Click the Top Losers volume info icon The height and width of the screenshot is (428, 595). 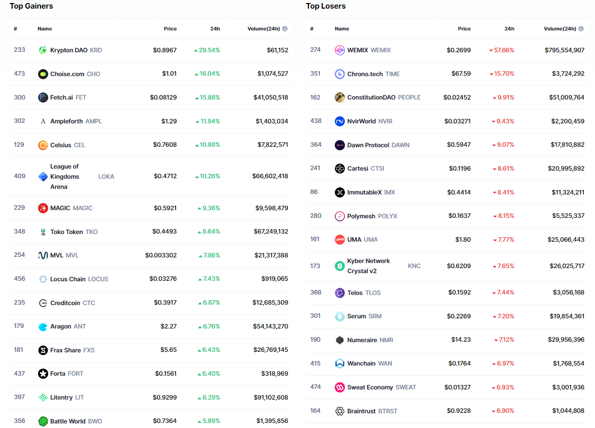tap(581, 29)
